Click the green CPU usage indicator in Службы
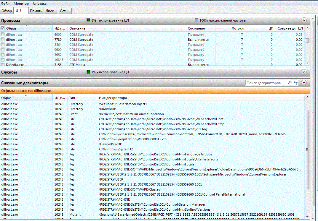 click(x=88, y=72)
